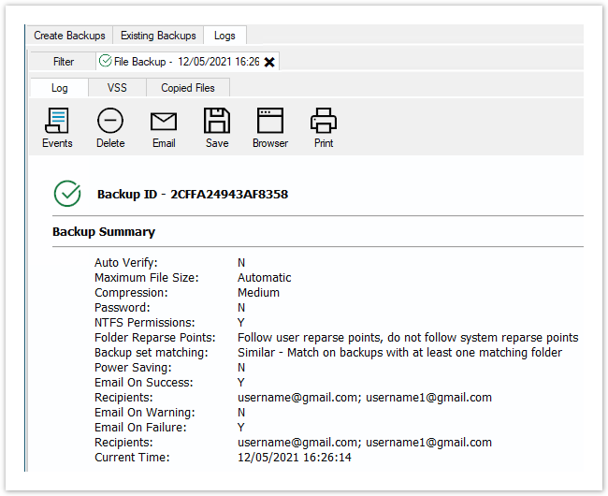Image resolution: width=608 pixels, height=496 pixels.
Task: Click recipients under Email On Success
Action: [x=365, y=398]
